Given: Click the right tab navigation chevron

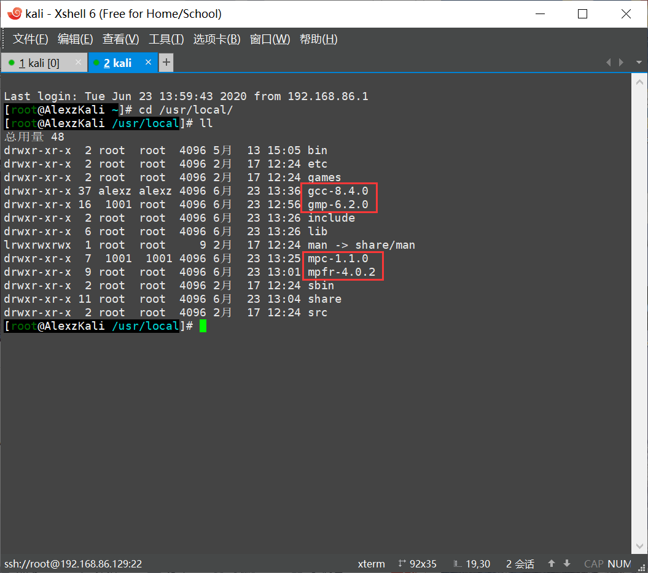Looking at the screenshot, I should pyautogui.click(x=621, y=62).
